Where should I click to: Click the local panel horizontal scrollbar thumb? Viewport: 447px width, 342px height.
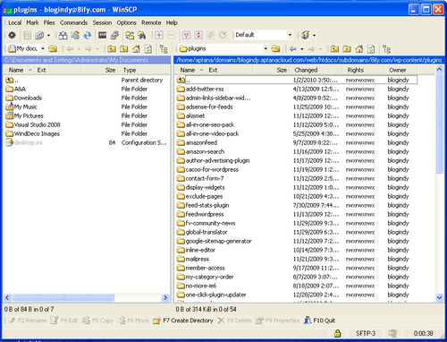coord(63,297)
